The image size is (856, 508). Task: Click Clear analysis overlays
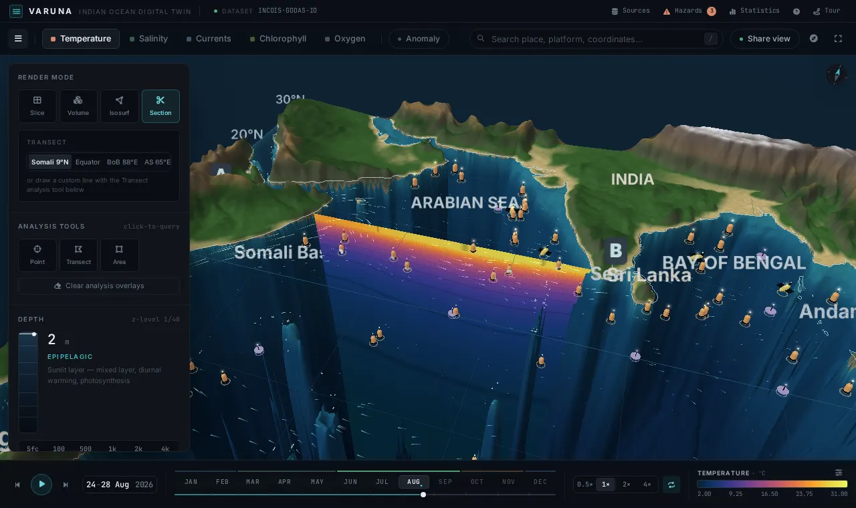(x=99, y=286)
